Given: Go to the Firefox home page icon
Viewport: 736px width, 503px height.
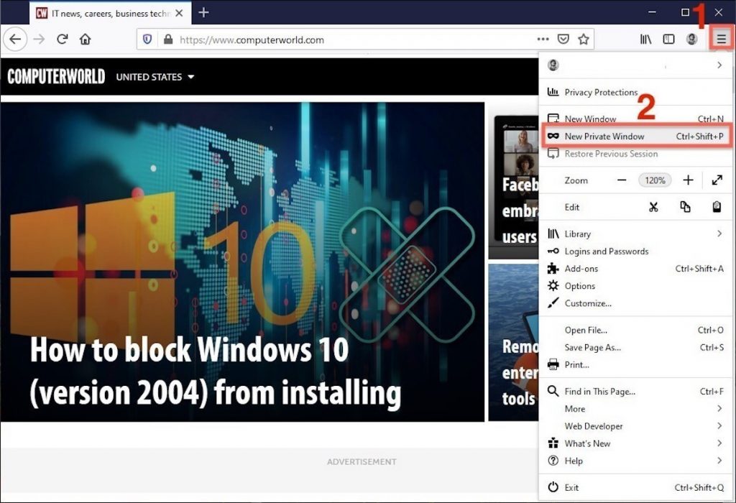Looking at the screenshot, I should 86,40.
